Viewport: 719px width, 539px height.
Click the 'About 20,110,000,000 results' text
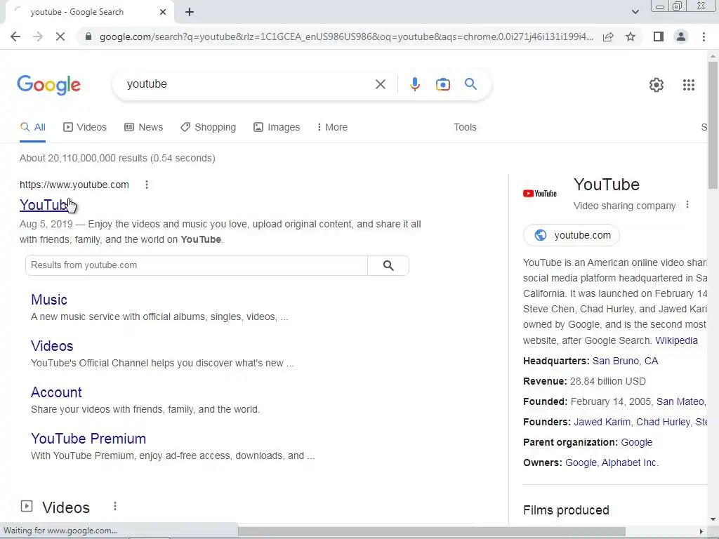point(84,158)
